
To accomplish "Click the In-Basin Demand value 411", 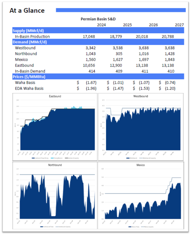I will tap(145, 71).
